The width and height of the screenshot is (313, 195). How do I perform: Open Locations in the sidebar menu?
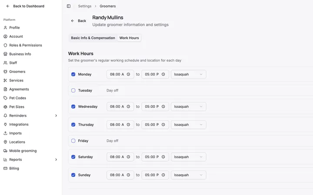(17, 142)
